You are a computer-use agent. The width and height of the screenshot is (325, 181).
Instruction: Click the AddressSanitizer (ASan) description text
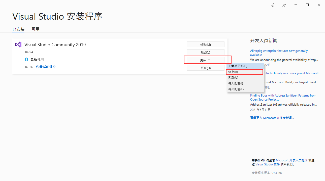coord(283,105)
